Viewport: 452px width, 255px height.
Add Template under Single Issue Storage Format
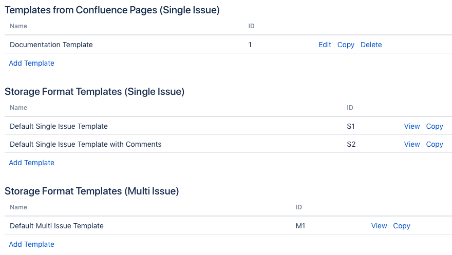31,163
